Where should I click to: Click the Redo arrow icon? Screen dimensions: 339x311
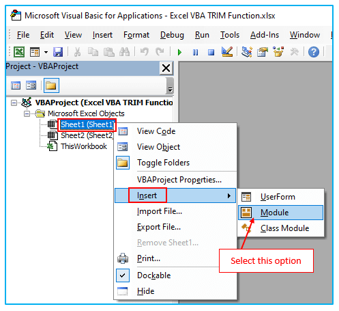click(x=160, y=52)
